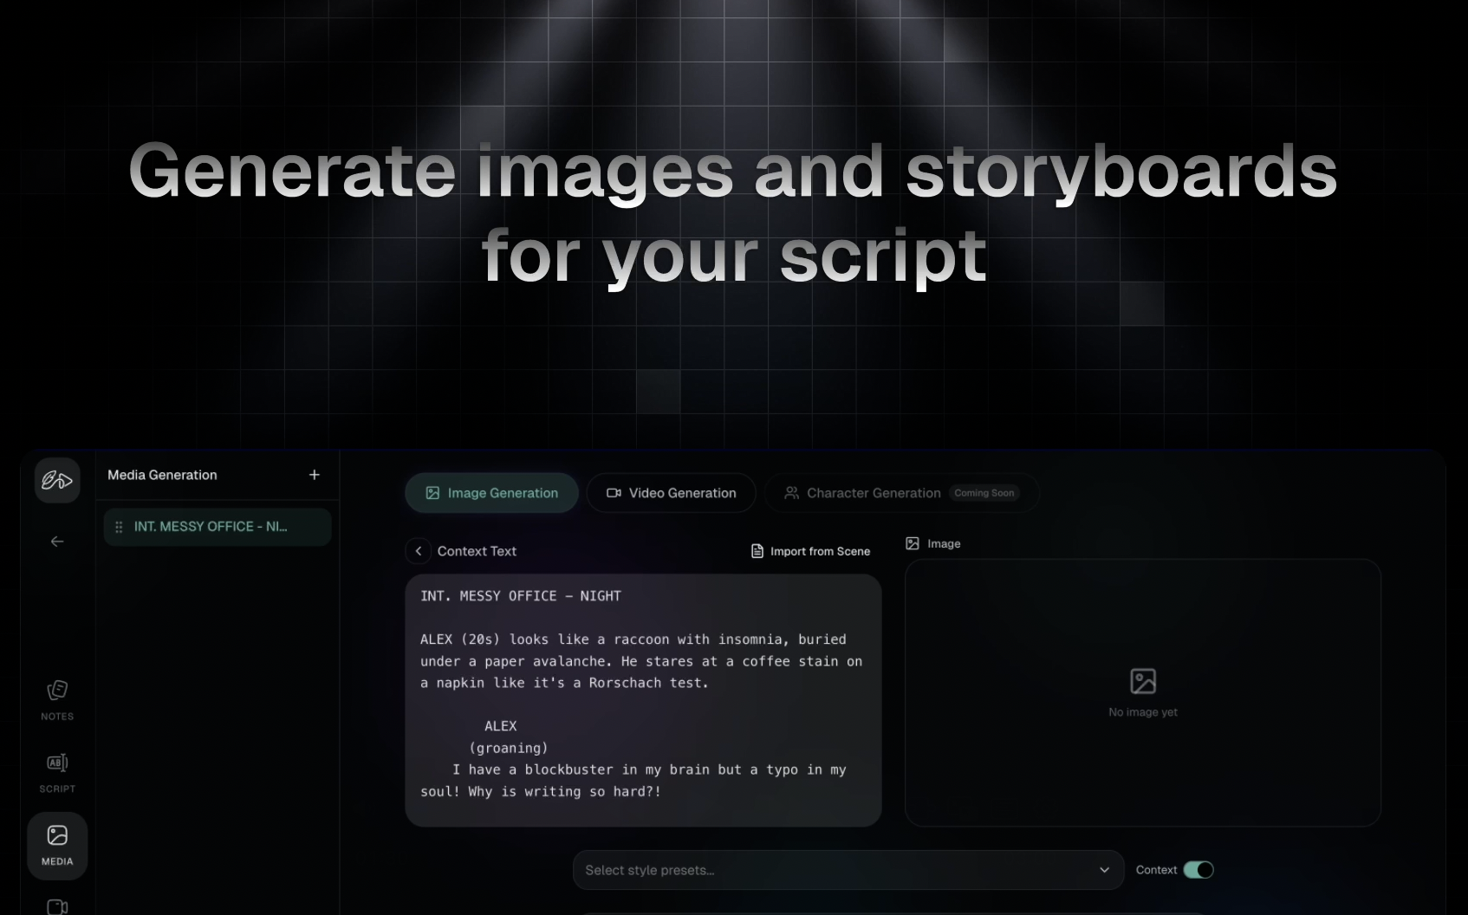The height and width of the screenshot is (915, 1468).
Task: Open the video camera sidebar icon
Action: (x=57, y=906)
